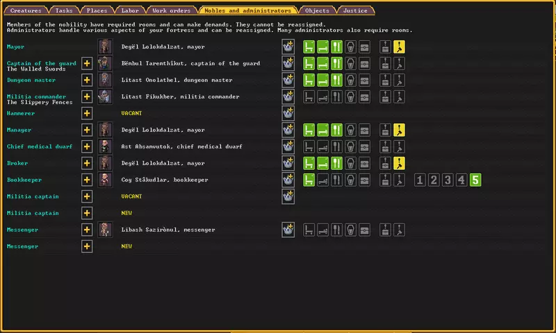This screenshot has width=556, height=333.
Task: Click the mandates hammer icon for Messenger Libash
Action: [x=399, y=230]
